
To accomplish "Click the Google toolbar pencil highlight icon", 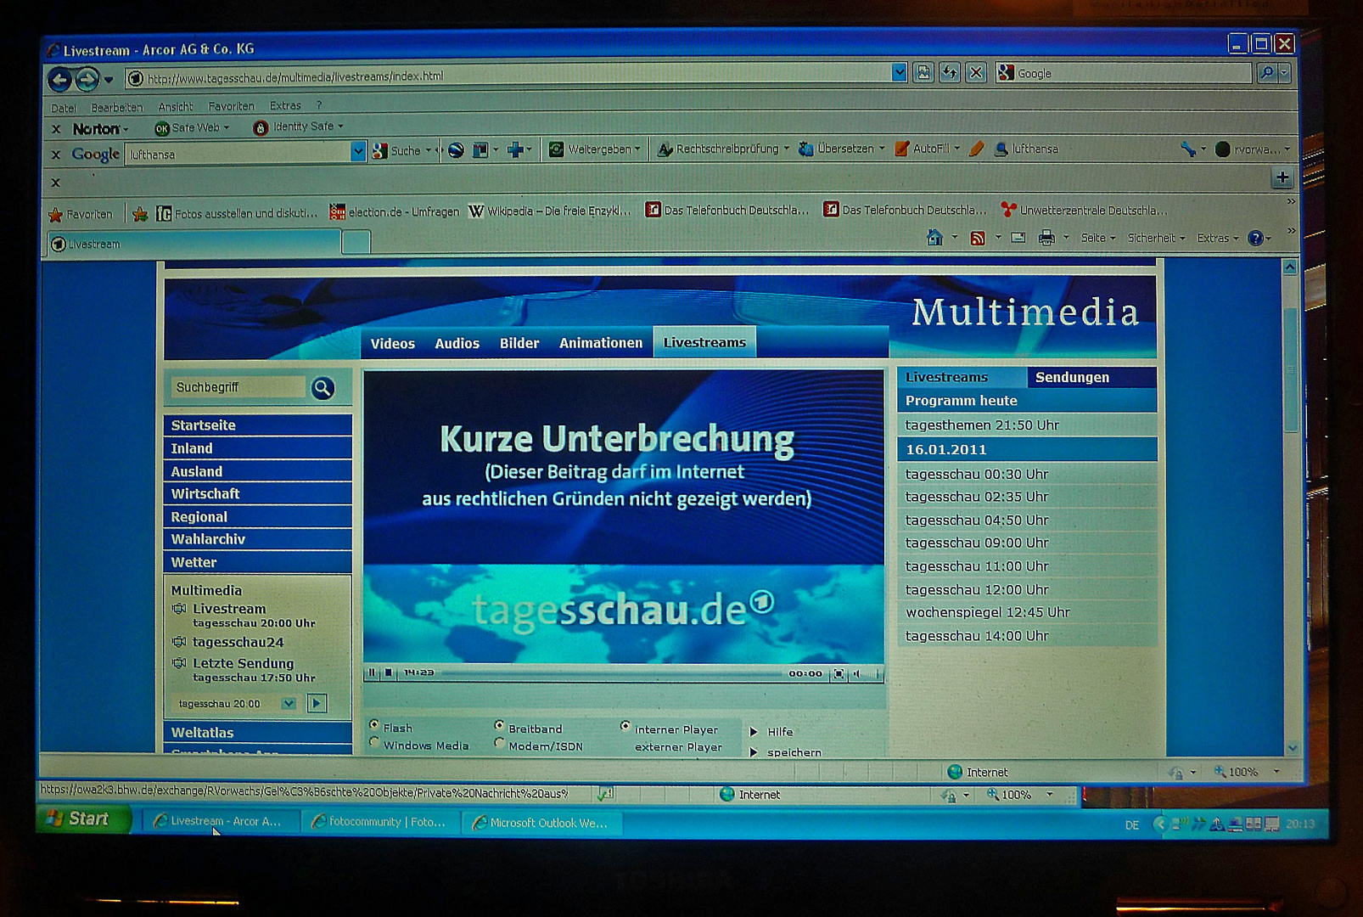I will [x=977, y=149].
